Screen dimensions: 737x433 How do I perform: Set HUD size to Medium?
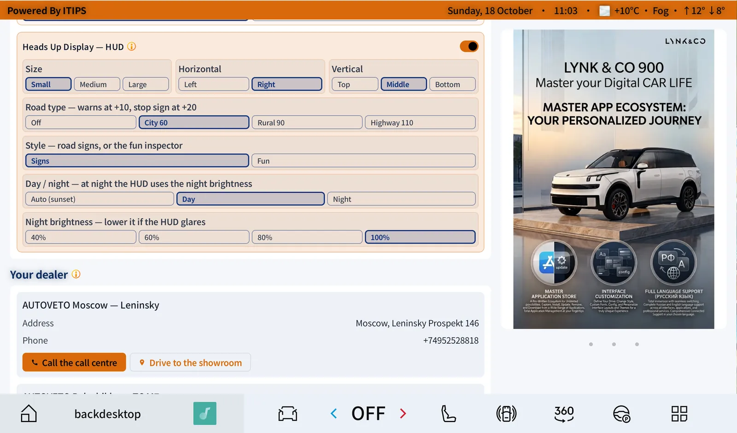click(97, 84)
